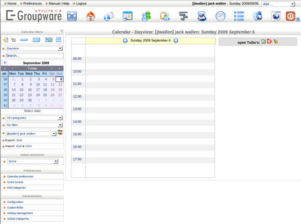This screenshot has width=301, height=224.
Task: Open the Tracker list application icon
Action: 239,16
